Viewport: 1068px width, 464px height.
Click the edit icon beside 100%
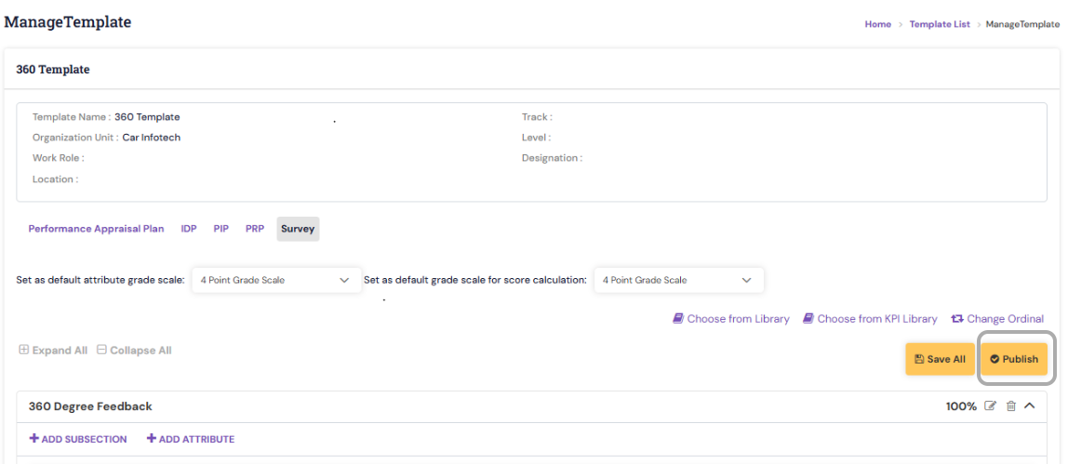click(991, 406)
